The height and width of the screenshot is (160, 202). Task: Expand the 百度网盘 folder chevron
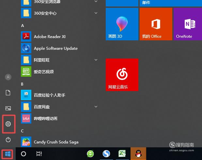pos(96,107)
